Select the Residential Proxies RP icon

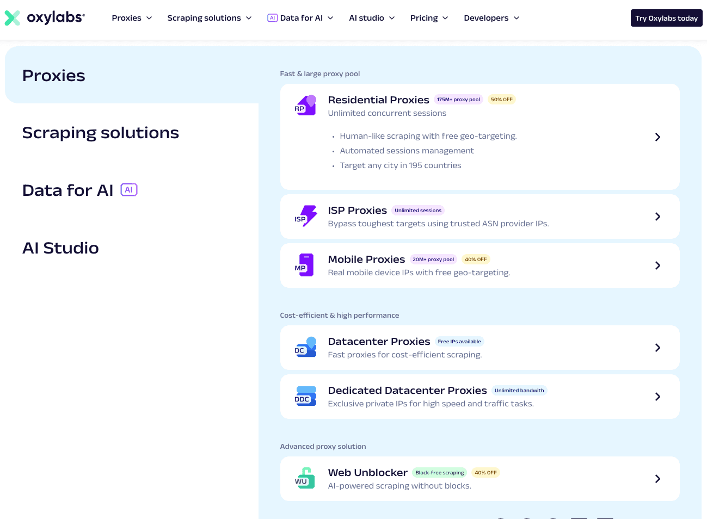(305, 105)
